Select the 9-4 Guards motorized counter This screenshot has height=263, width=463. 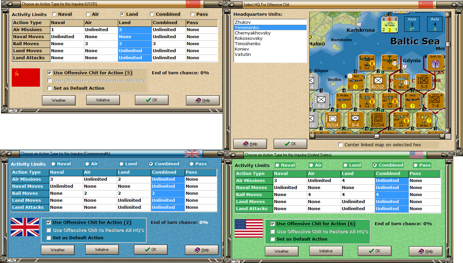click(x=356, y=120)
